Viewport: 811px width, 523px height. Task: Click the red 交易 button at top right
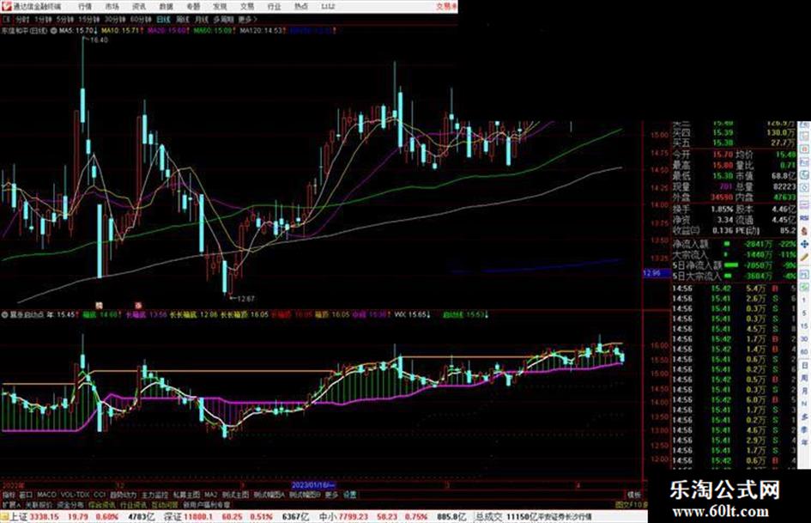(446, 7)
